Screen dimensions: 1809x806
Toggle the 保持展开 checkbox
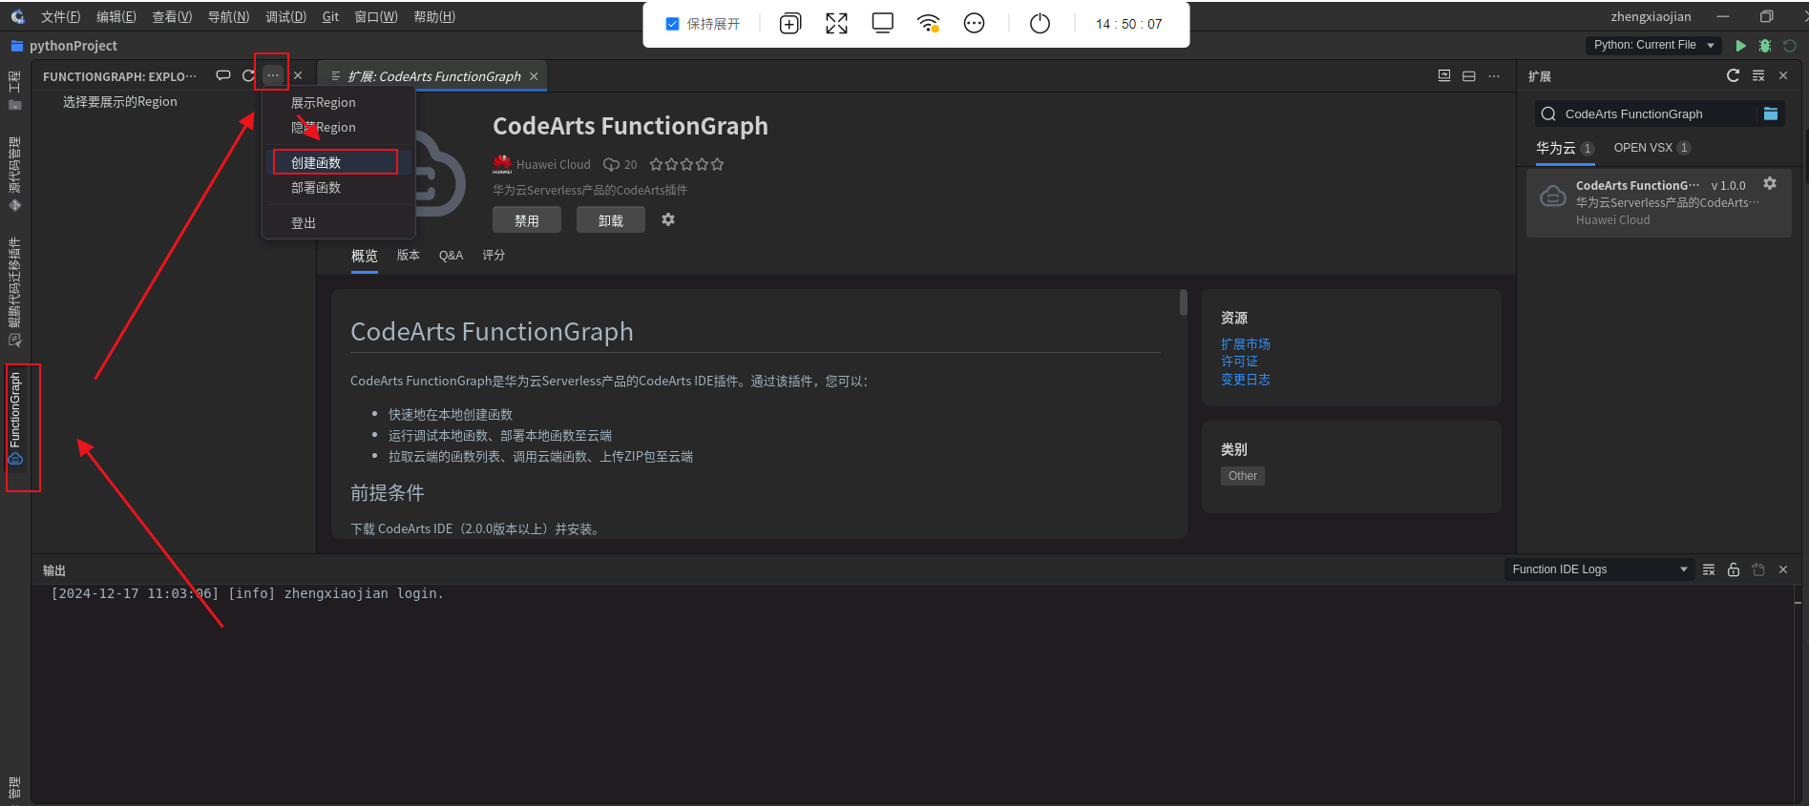tap(672, 24)
